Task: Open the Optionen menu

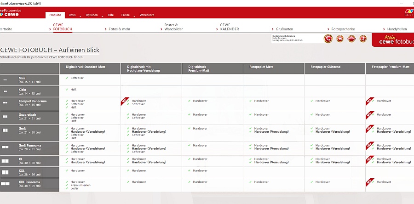Action: click(92, 15)
